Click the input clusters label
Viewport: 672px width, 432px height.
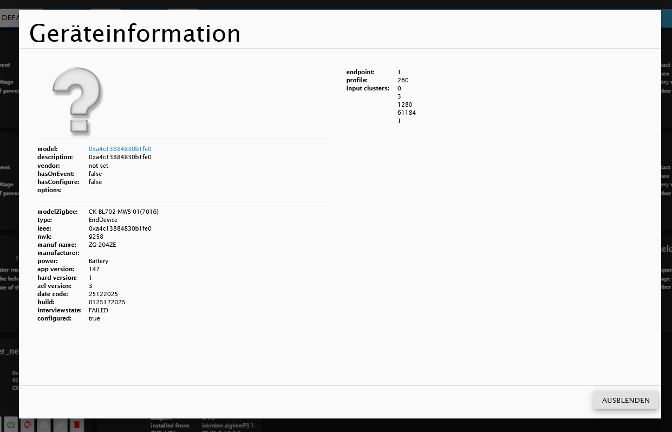[368, 88]
